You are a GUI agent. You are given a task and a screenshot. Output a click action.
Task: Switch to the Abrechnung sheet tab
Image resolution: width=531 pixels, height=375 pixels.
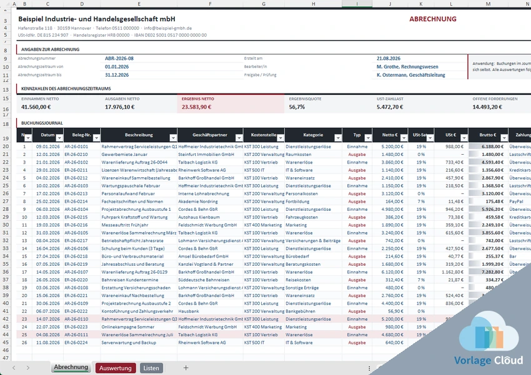tap(71, 368)
